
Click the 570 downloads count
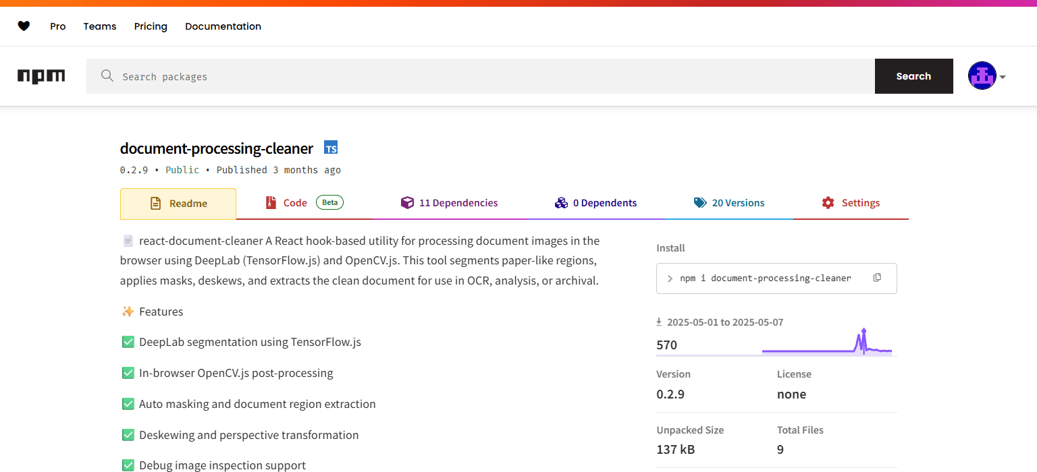[667, 345]
